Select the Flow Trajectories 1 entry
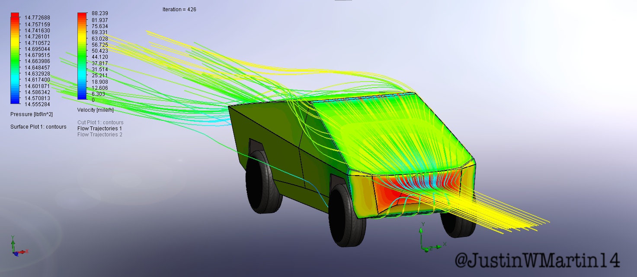 (x=99, y=129)
